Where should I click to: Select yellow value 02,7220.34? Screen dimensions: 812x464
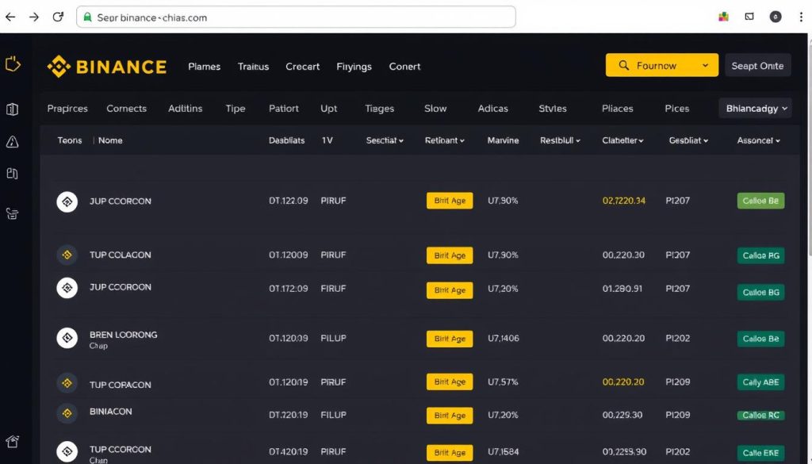click(x=623, y=201)
